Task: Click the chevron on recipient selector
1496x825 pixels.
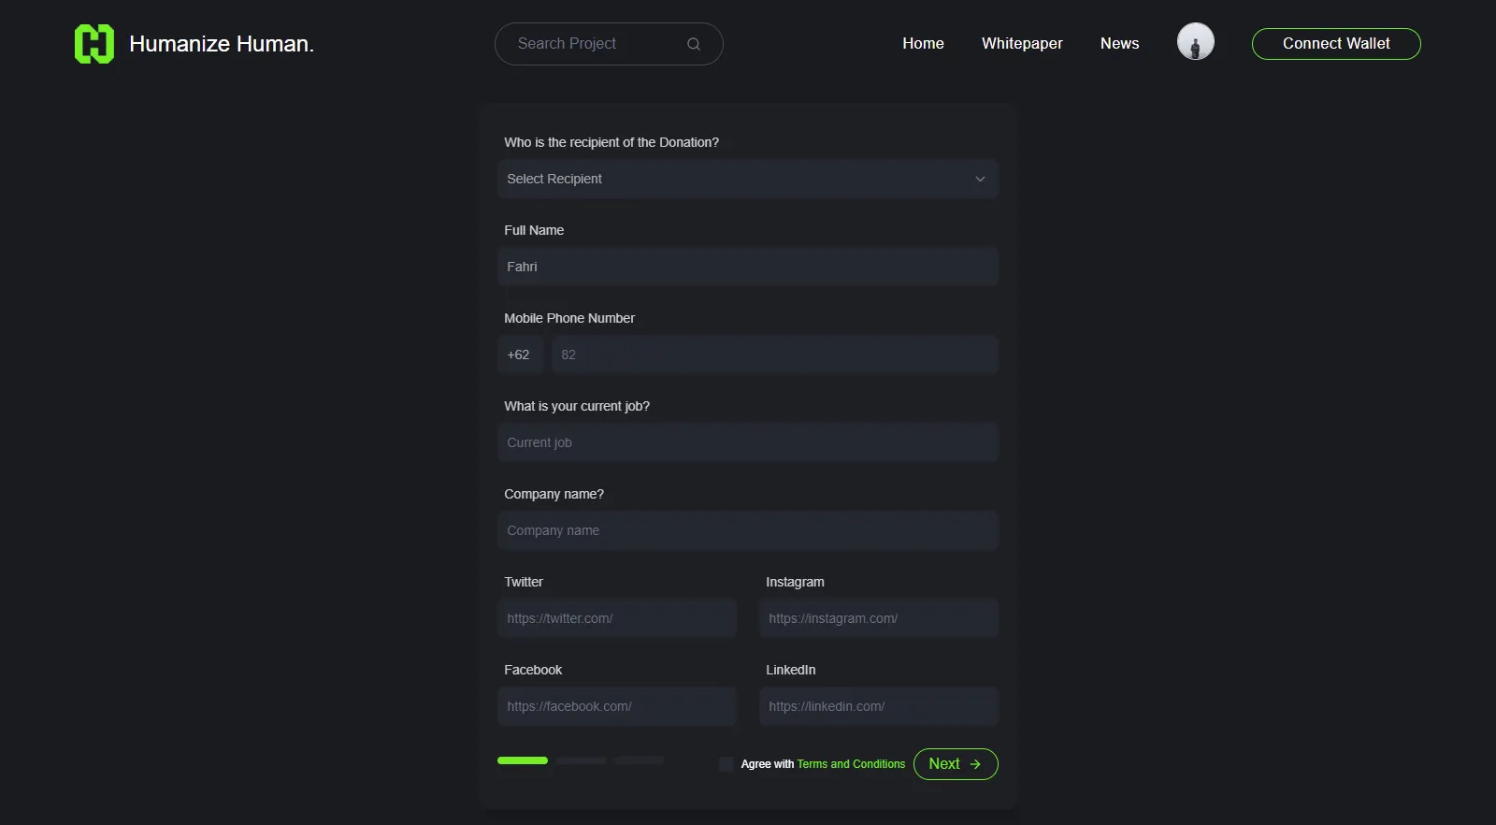Action: point(980,179)
